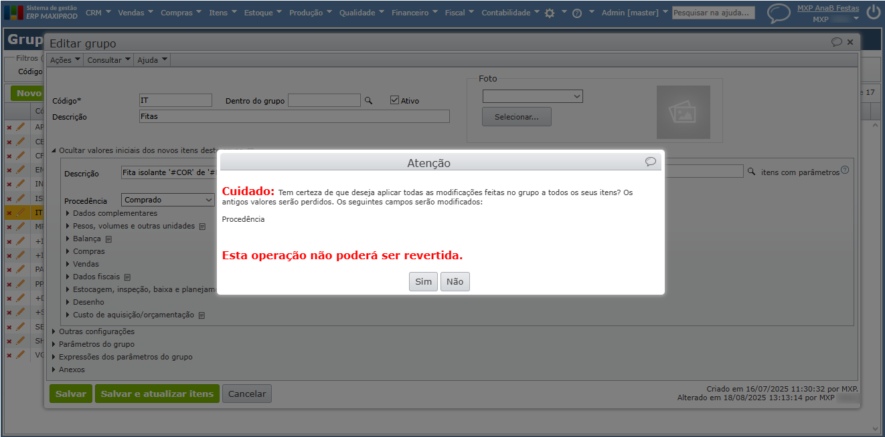This screenshot has width=885, height=437.
Task: Open the MXP AnaB Festas link
Action: point(828,8)
